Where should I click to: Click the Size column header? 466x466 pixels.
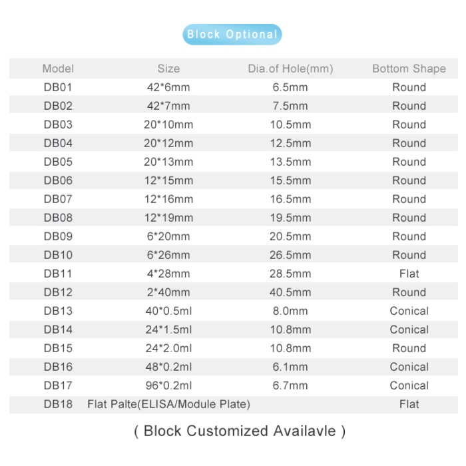(168, 69)
